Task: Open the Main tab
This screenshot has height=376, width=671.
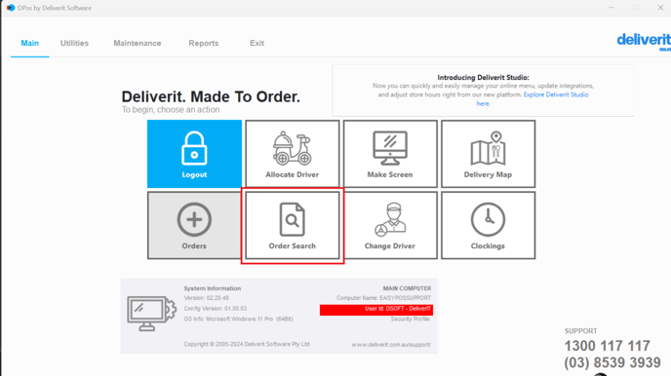Action: coord(30,43)
